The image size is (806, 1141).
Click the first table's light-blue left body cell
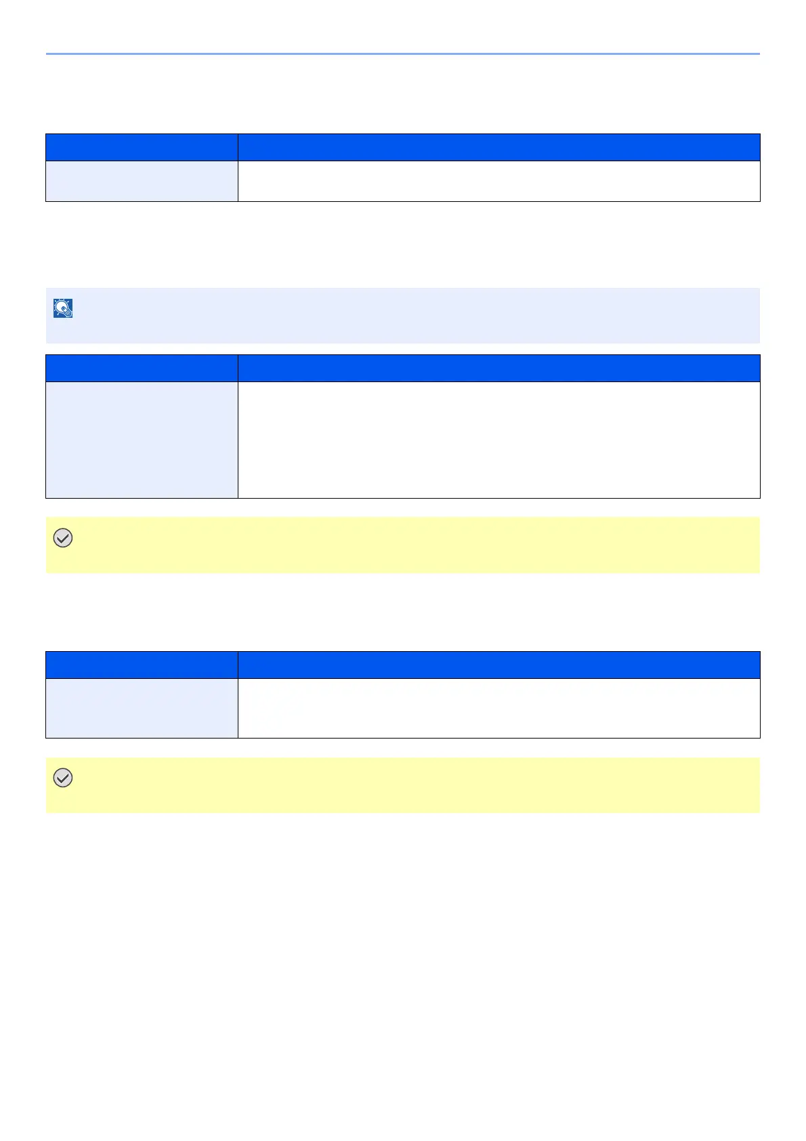[x=142, y=181]
